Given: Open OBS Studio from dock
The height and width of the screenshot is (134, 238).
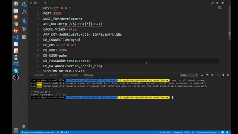Looking at the screenshot, I should coord(16,78).
